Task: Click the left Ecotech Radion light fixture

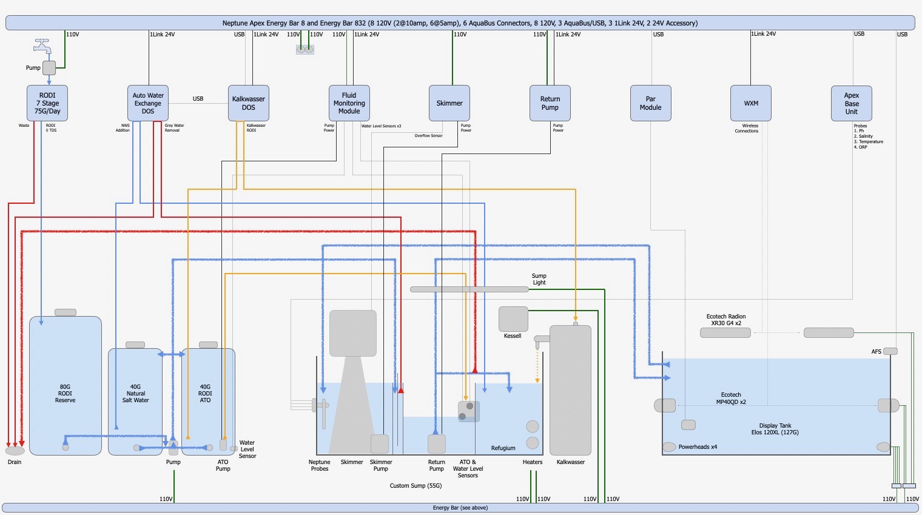Action: (x=725, y=332)
